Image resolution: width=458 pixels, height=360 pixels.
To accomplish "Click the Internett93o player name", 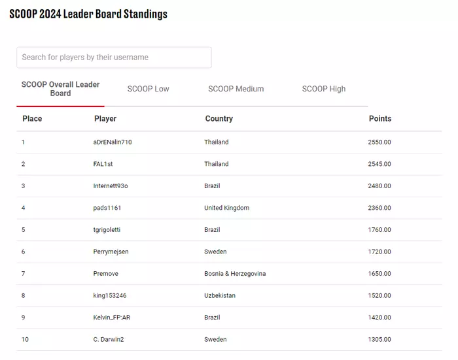I will pos(111,186).
